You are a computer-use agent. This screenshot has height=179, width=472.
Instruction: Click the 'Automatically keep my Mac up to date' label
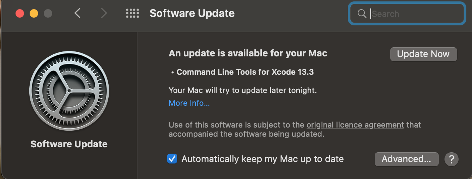262,159
